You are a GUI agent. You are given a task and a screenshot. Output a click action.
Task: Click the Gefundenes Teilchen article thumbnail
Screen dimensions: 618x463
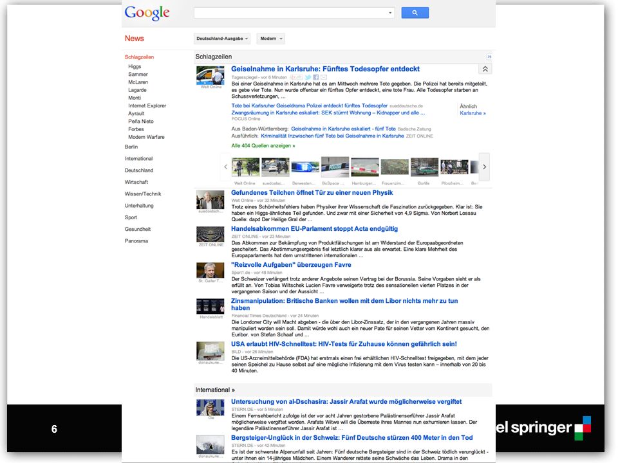pyautogui.click(x=210, y=199)
